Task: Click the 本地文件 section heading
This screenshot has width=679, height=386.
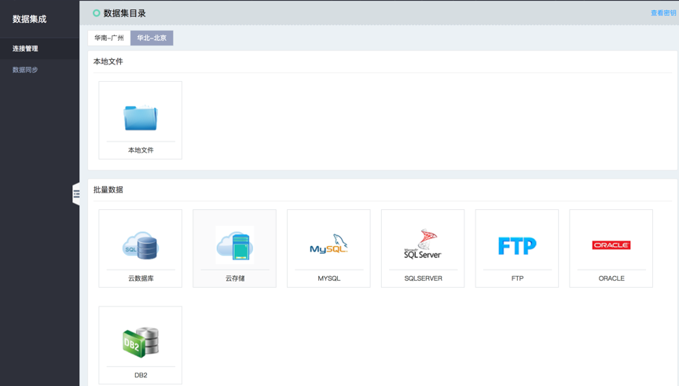Action: (x=108, y=61)
